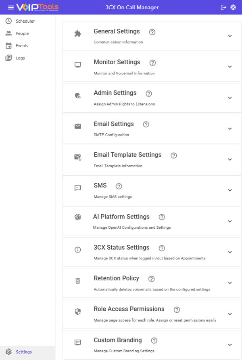
Task: Click help icon beside Monitor Settings
Action: coord(152,63)
